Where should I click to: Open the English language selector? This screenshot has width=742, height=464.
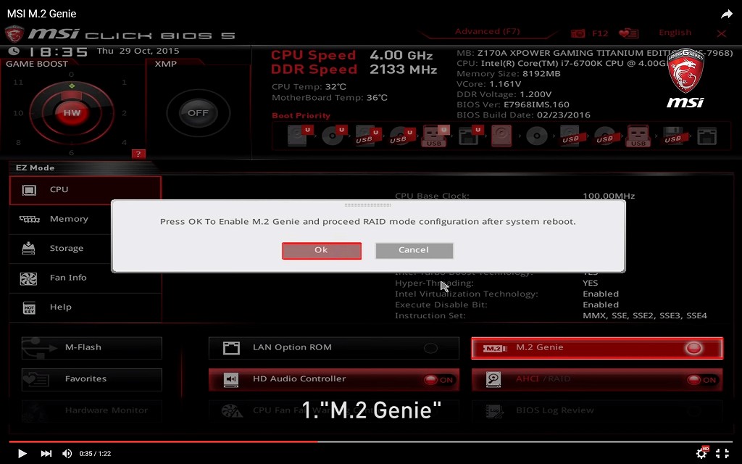[x=675, y=32]
